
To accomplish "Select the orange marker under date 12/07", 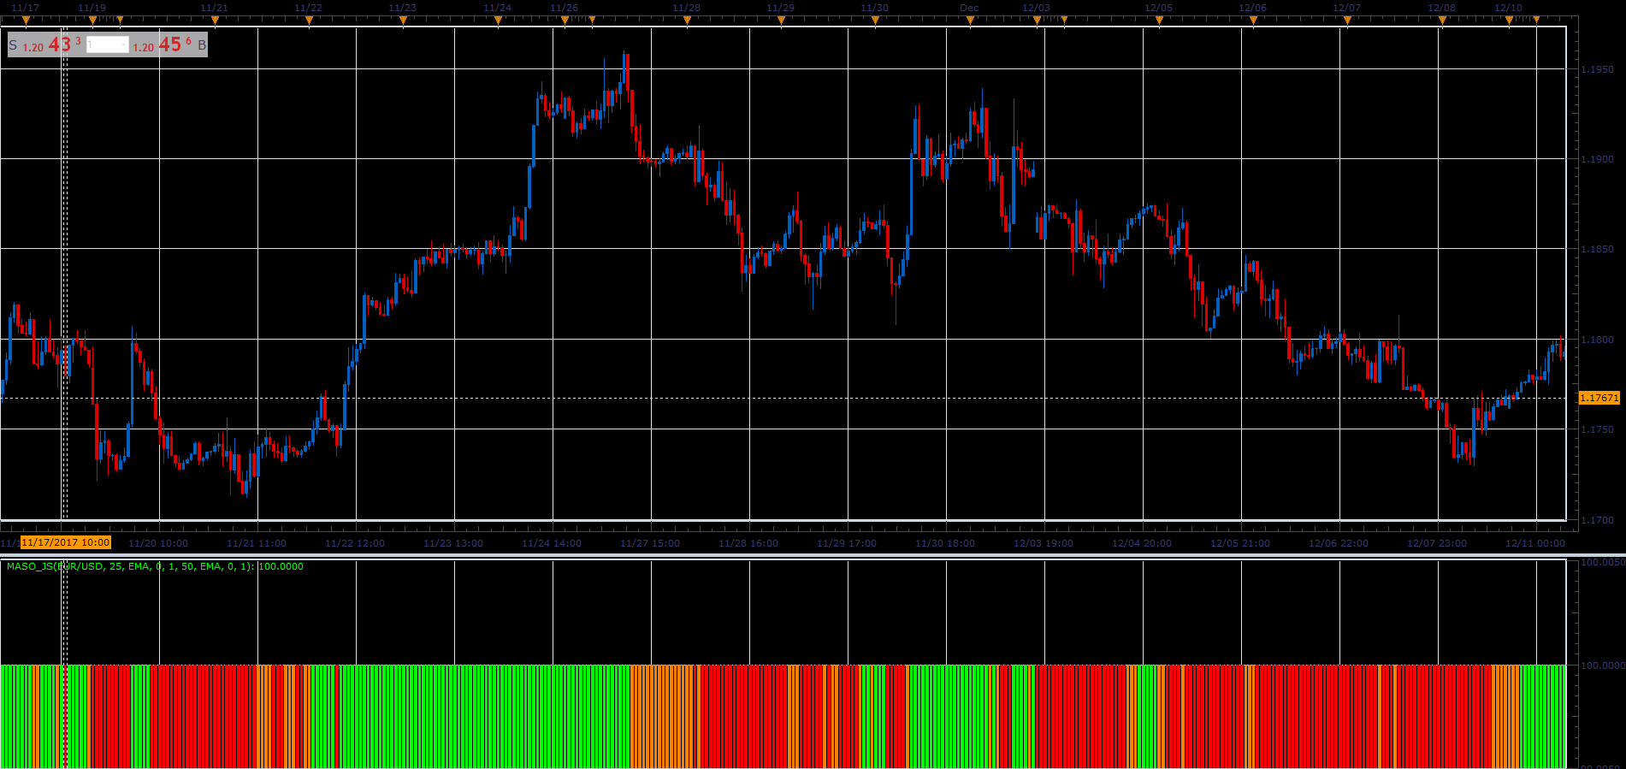I will coord(1347,20).
